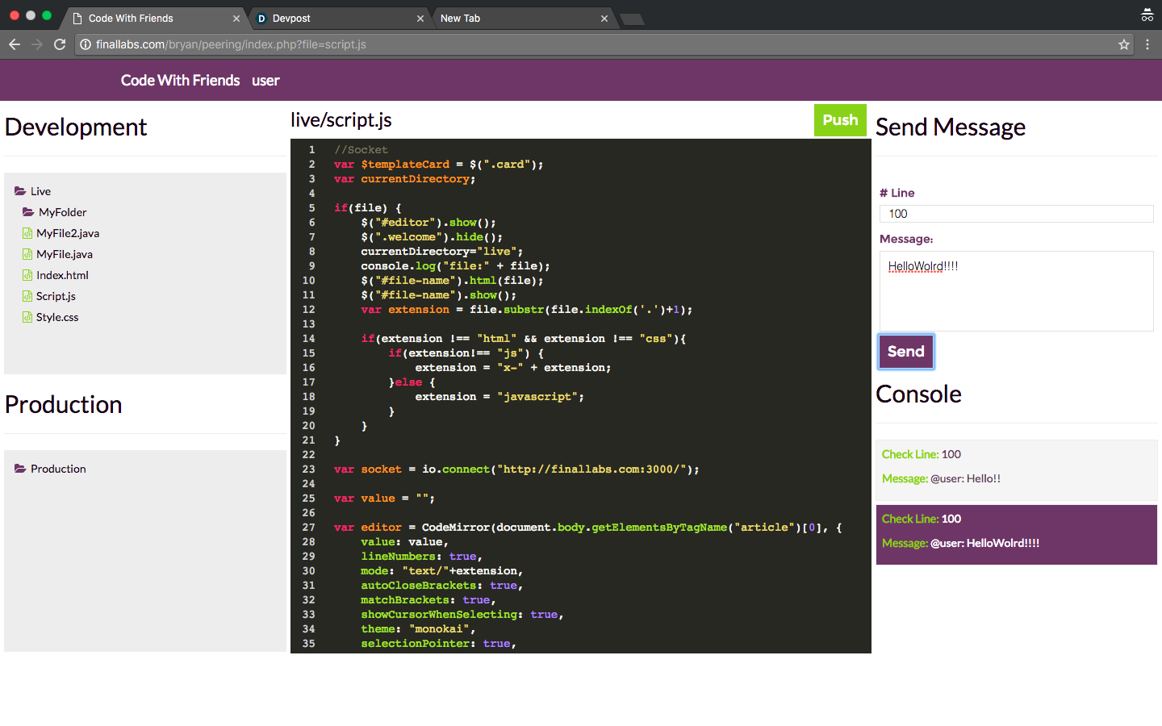The image size is (1162, 726).
Task: Click the theme: "monokai" line
Action: [418, 629]
